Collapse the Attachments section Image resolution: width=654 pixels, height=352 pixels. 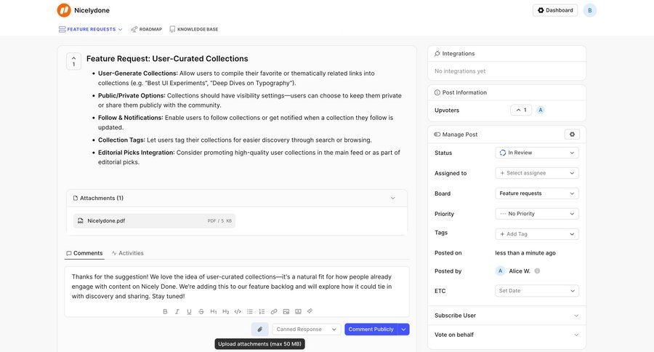pyautogui.click(x=392, y=199)
